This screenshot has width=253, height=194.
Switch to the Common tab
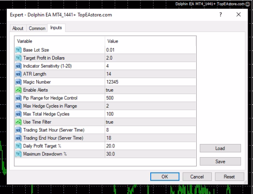[37, 28]
